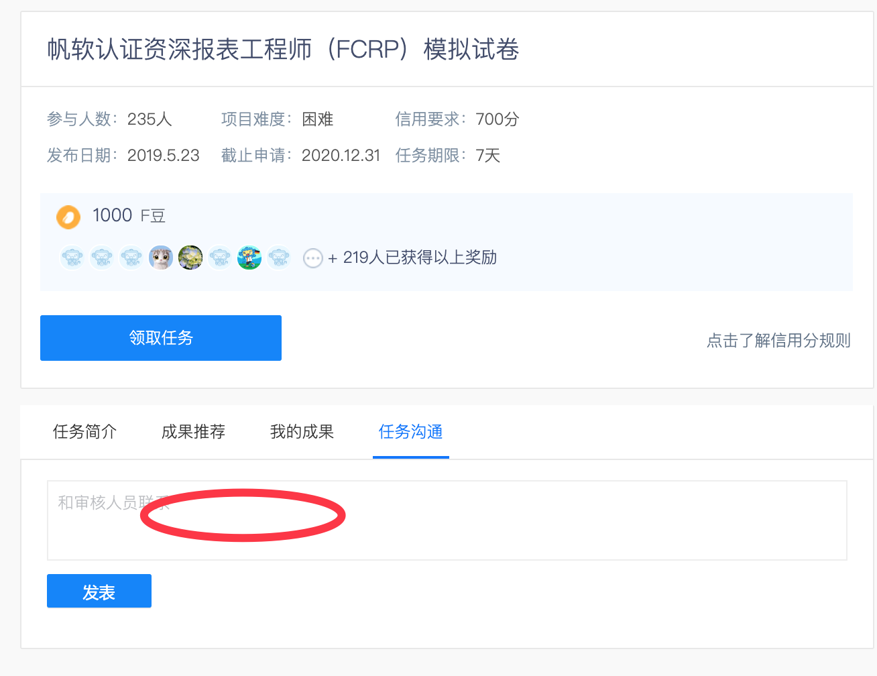
Task: Select the 任务沟通 tab
Action: point(411,432)
